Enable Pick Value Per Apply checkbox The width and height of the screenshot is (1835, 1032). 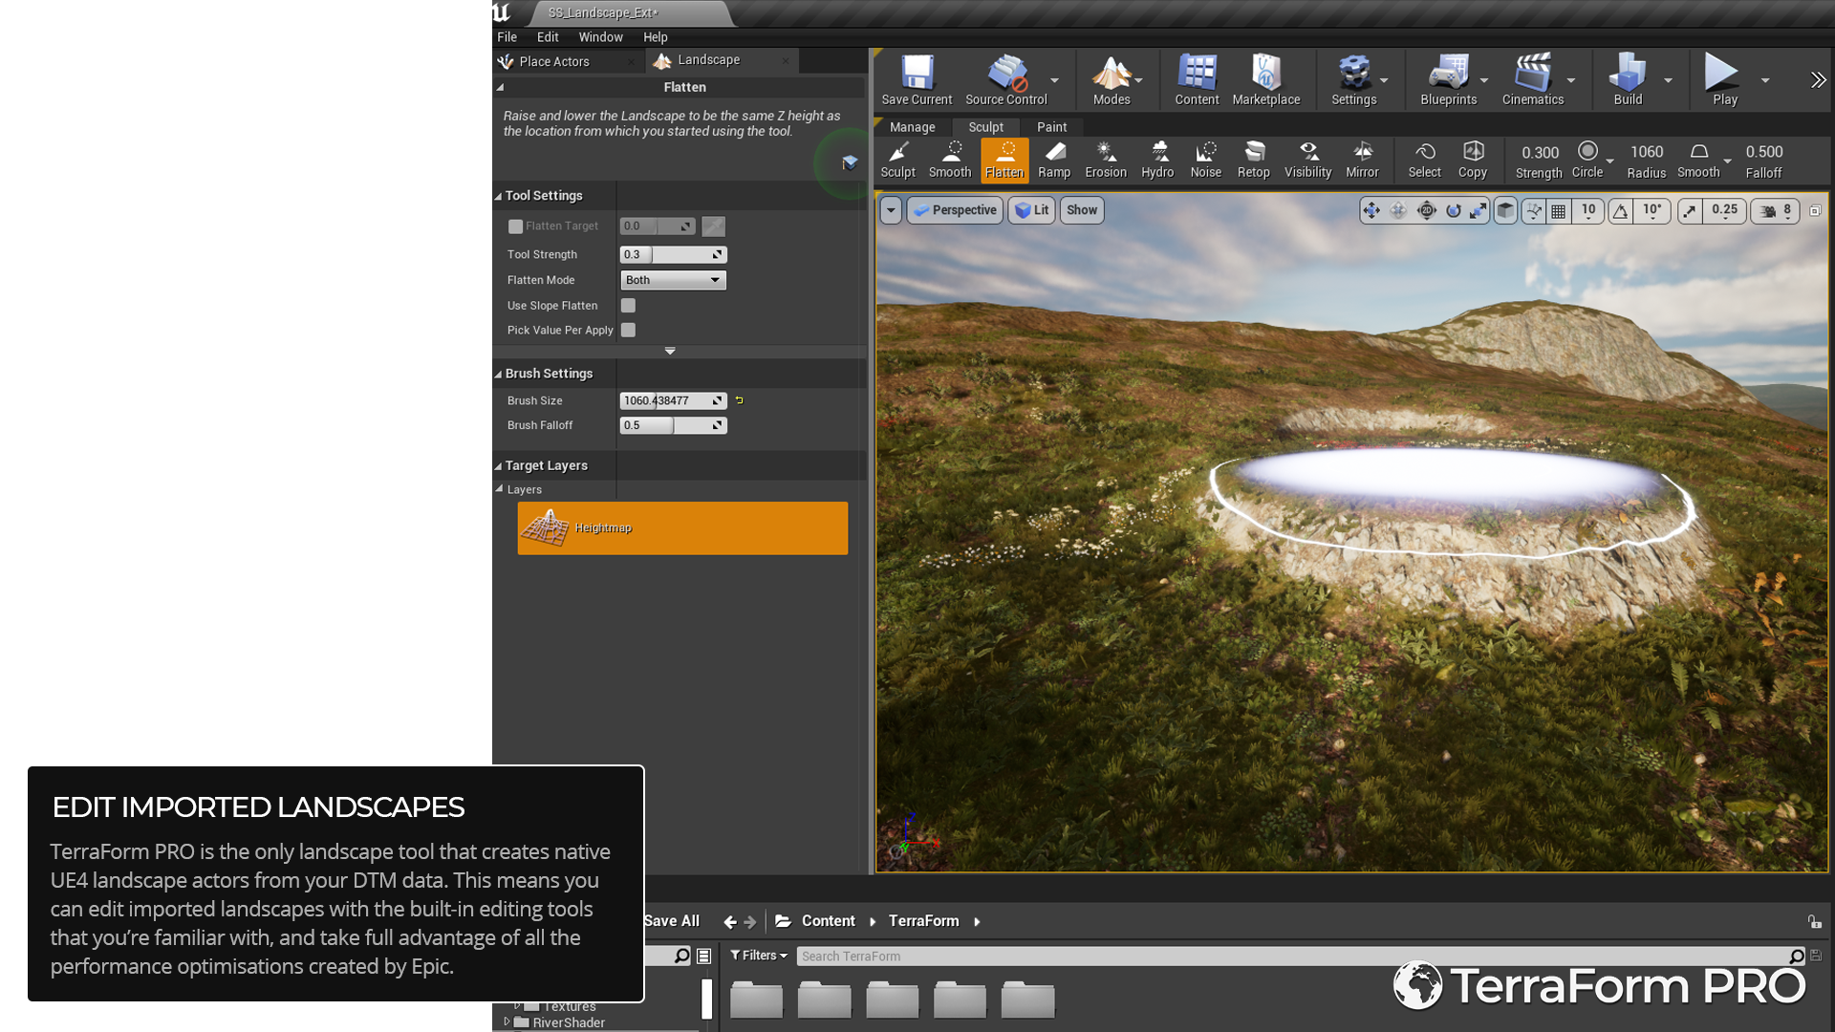[x=628, y=330]
